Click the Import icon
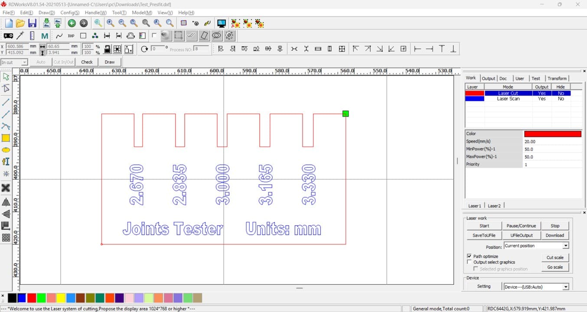 tap(46, 23)
